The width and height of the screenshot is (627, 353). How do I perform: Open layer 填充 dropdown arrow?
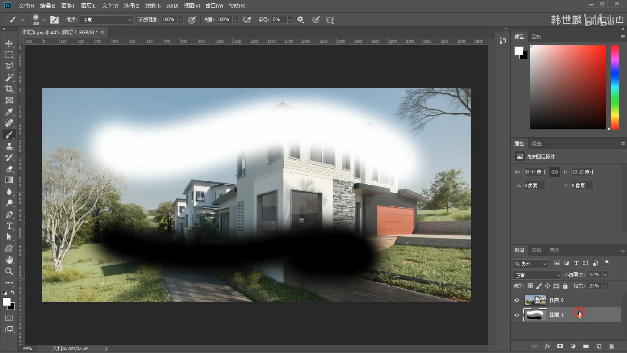point(605,286)
